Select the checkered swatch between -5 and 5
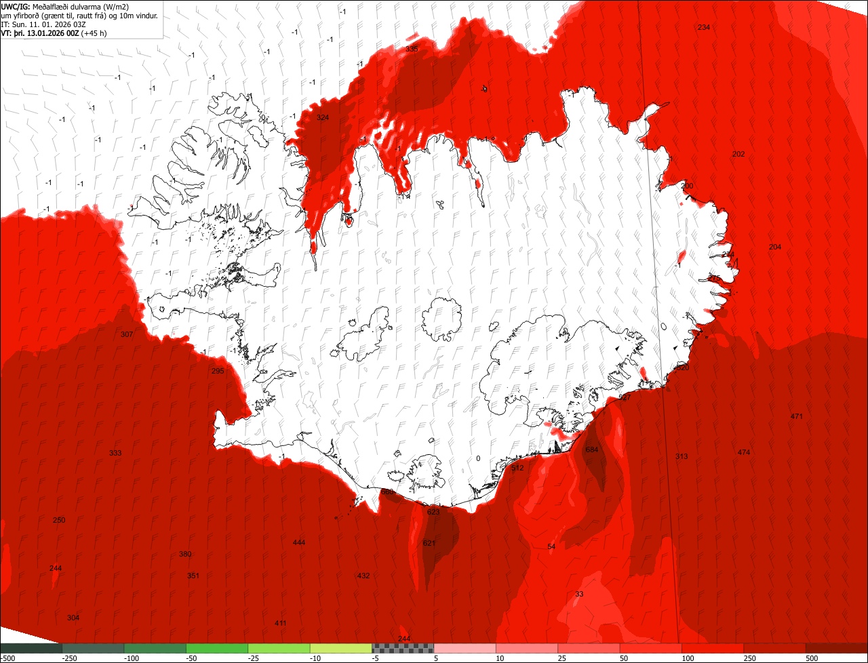Image resolution: width=868 pixels, height=663 pixels. tap(403, 648)
